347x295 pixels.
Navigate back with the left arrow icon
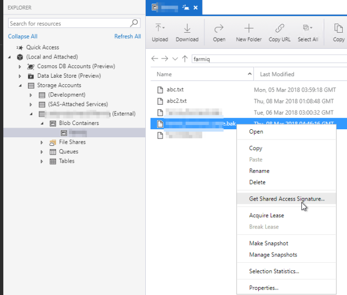click(155, 59)
